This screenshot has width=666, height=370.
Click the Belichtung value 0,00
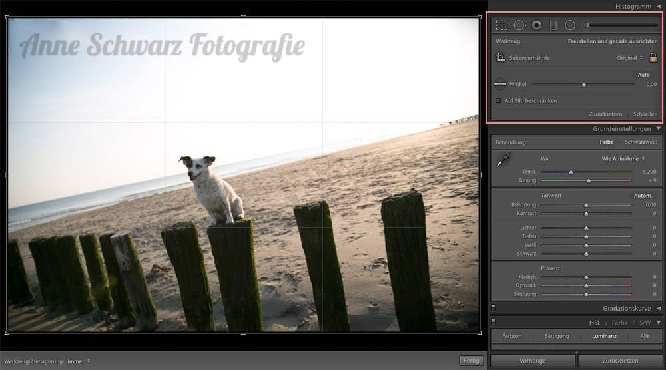click(x=651, y=205)
